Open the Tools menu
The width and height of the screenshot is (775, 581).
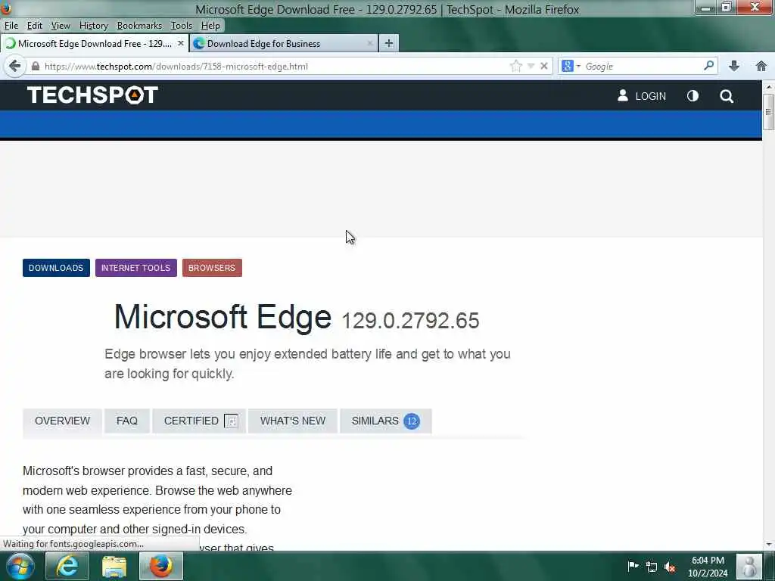click(x=182, y=26)
